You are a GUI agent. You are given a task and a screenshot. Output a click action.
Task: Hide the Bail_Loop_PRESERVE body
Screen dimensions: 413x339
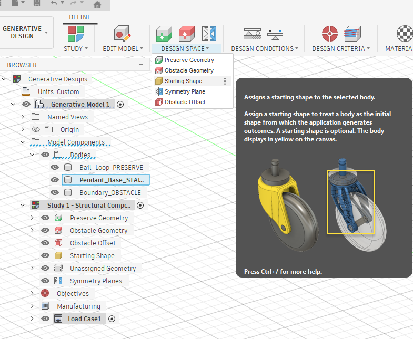click(55, 167)
